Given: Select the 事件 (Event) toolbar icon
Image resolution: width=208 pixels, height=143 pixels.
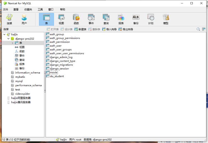Looking at the screenshot, I should pos(91,19).
